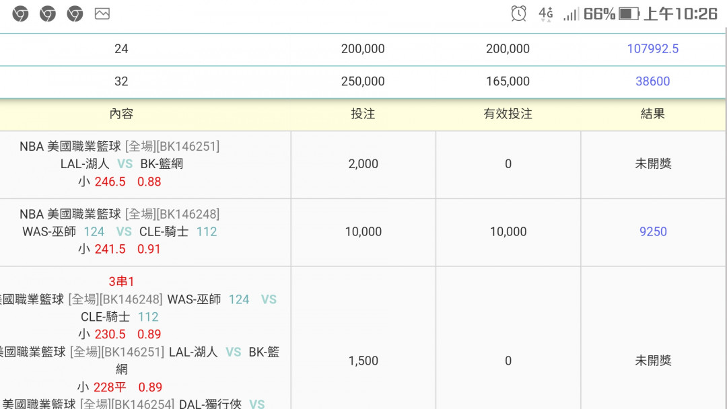Tap the alarm clock status icon
The image size is (727, 409).
point(519,13)
